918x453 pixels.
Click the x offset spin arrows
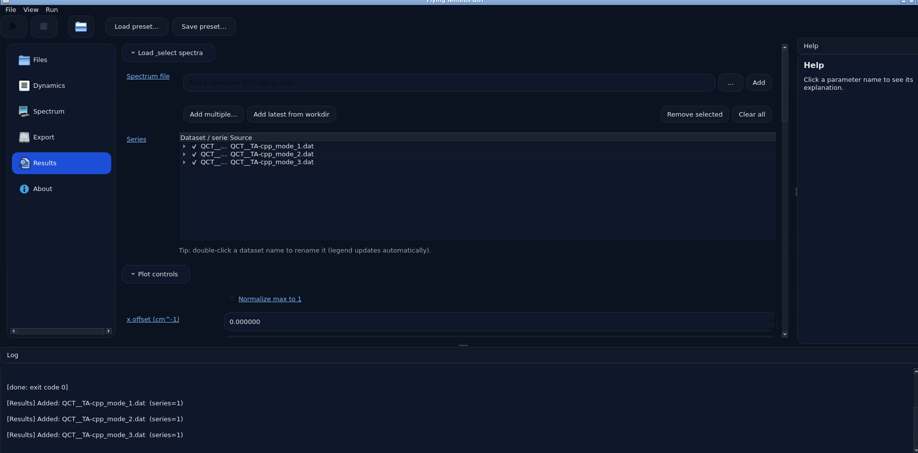coord(772,322)
